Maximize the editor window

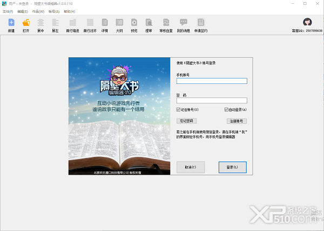[305, 4]
